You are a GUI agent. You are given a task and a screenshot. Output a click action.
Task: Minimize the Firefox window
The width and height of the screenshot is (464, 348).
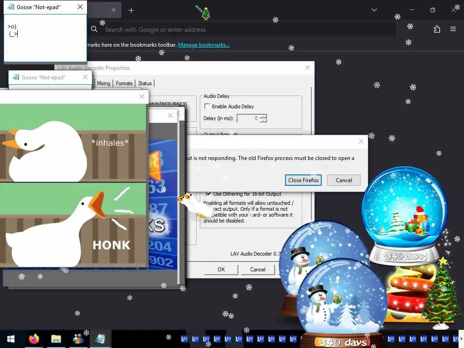412,10
